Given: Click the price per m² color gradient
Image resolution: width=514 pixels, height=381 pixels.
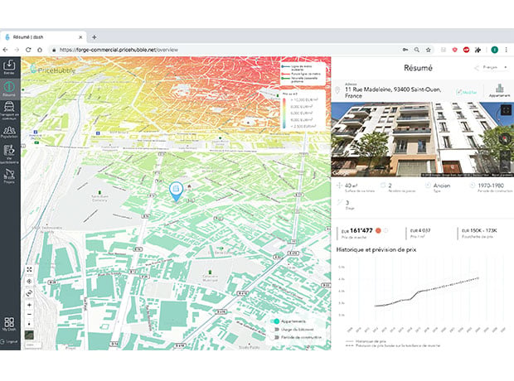Looking at the screenshot, I should pyautogui.click(x=284, y=113).
